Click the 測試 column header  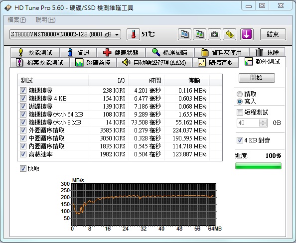tap(53, 81)
